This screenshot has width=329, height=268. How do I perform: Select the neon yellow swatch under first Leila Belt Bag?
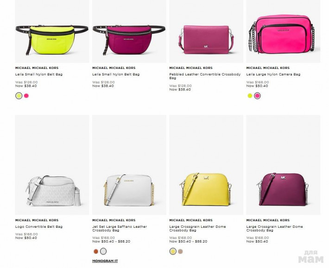pyautogui.click(x=19, y=96)
